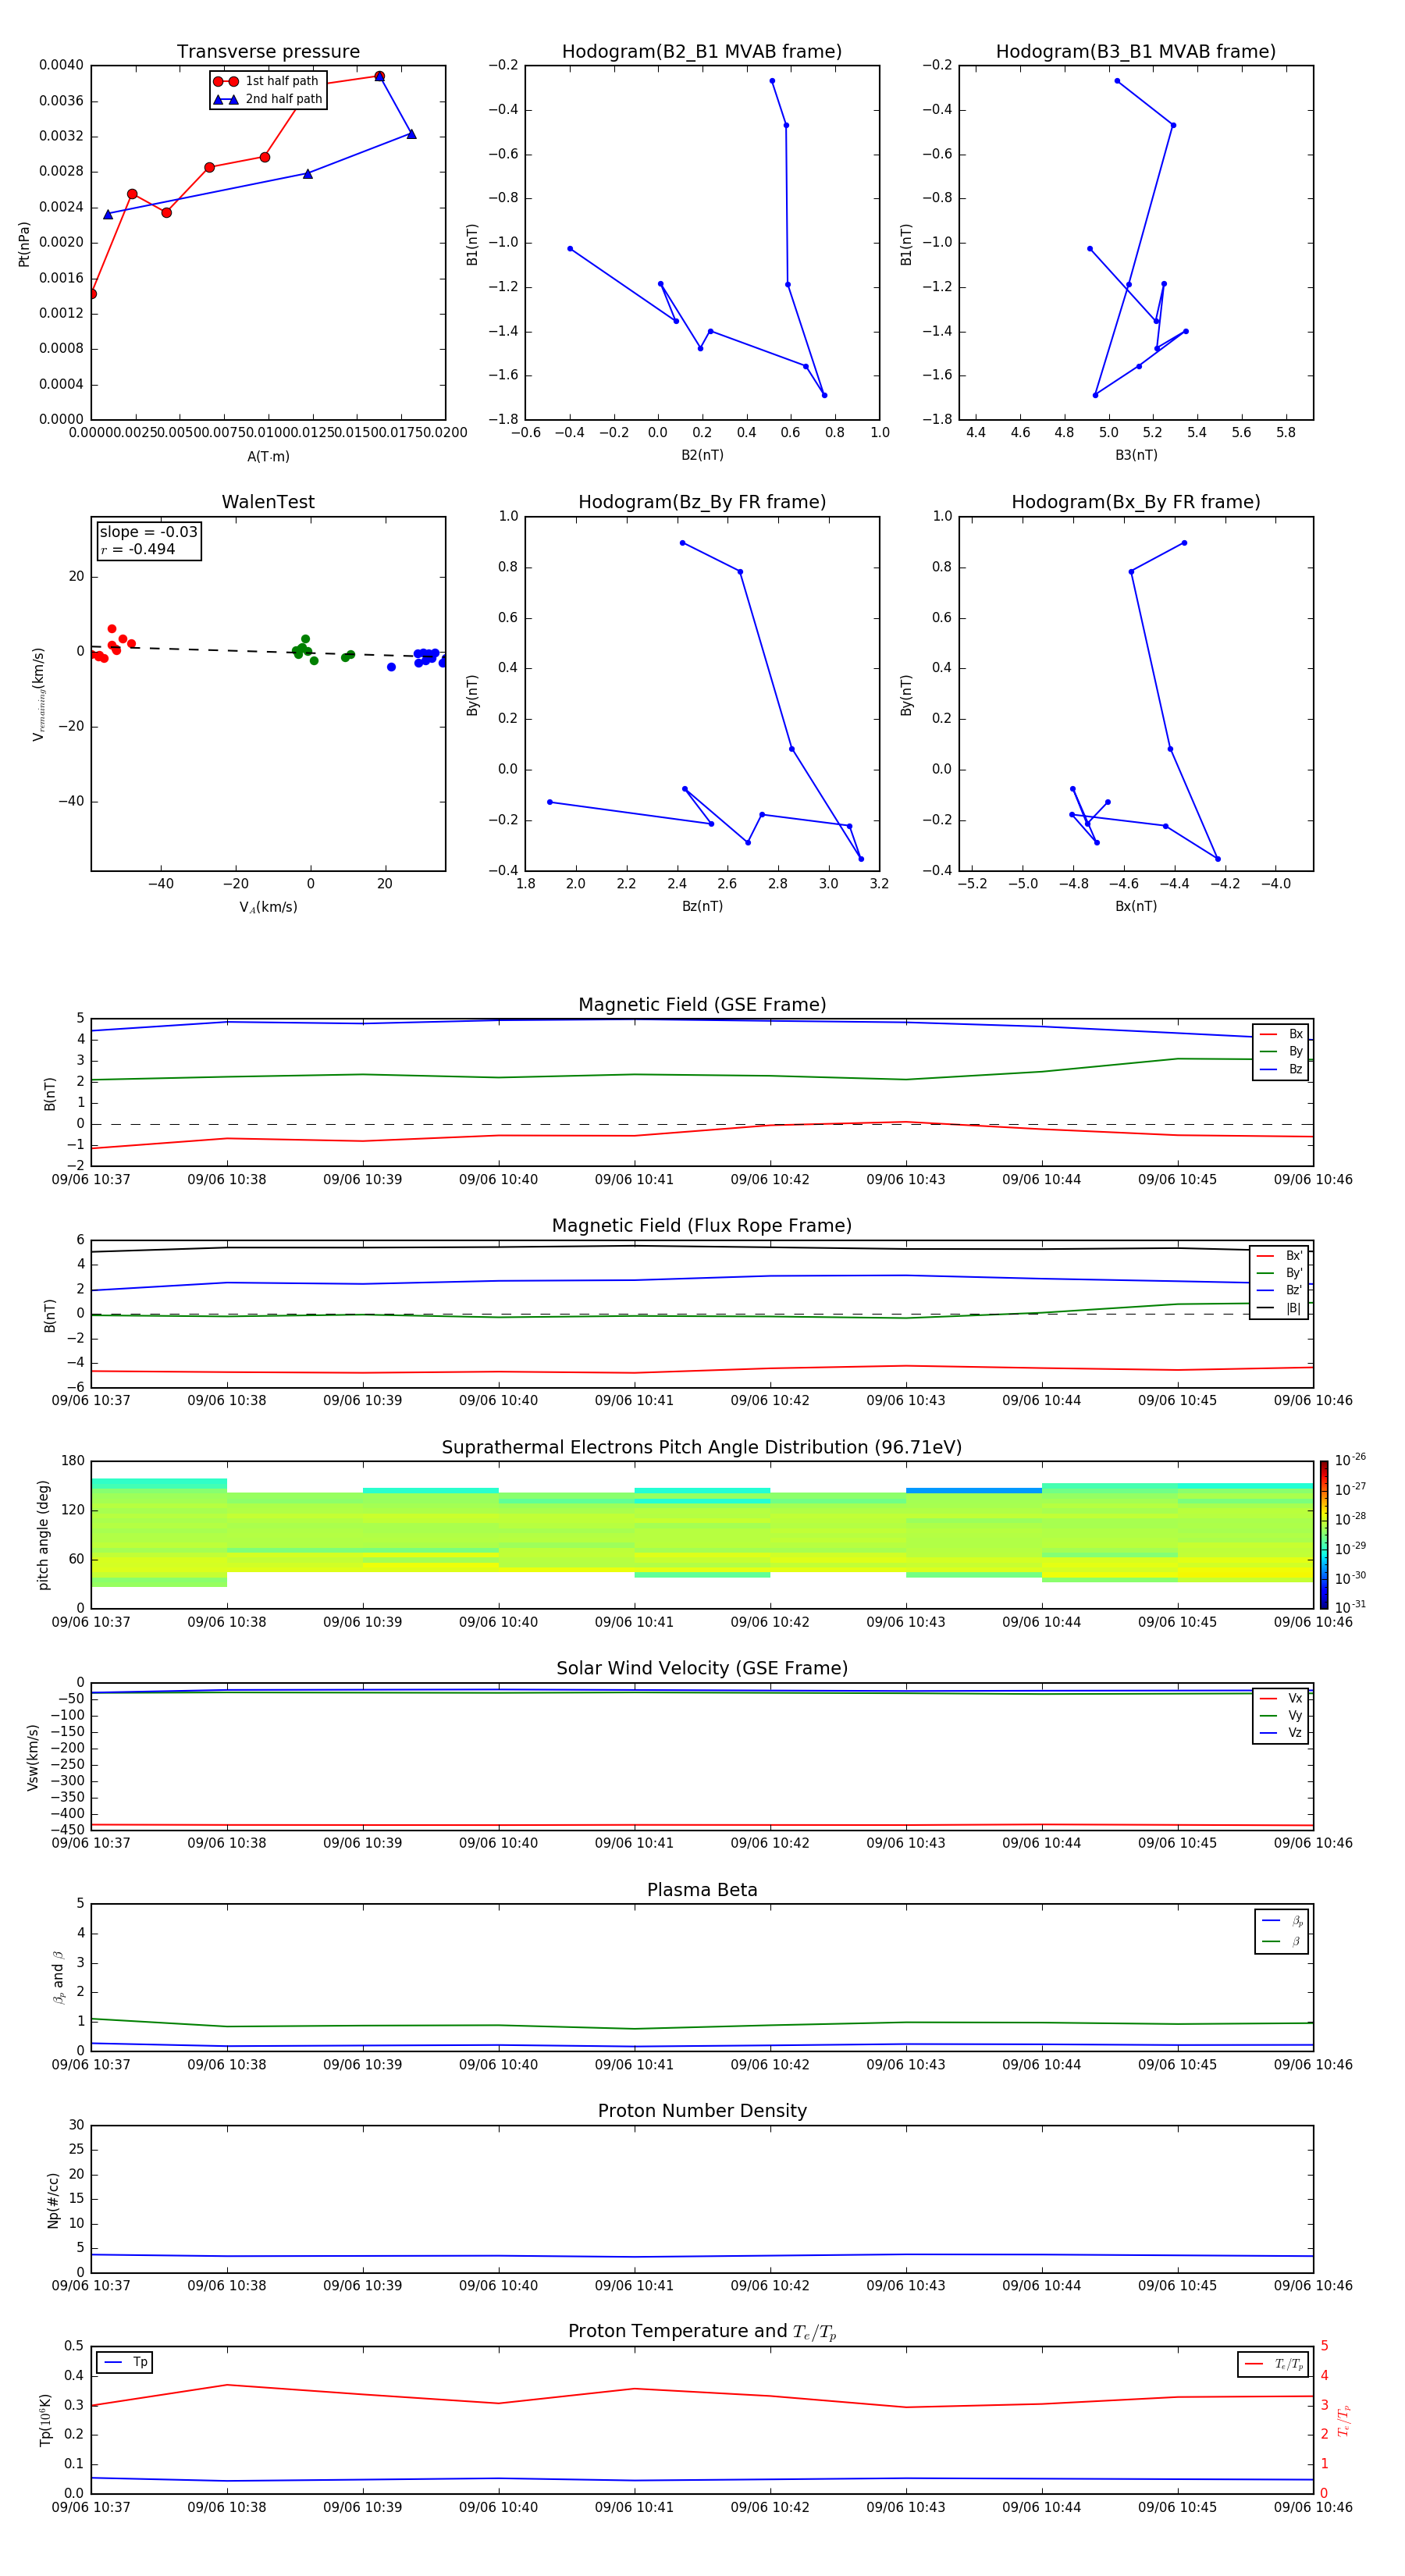Select the "Tp" legend entry
1405x2576 pixels.
point(125,2362)
